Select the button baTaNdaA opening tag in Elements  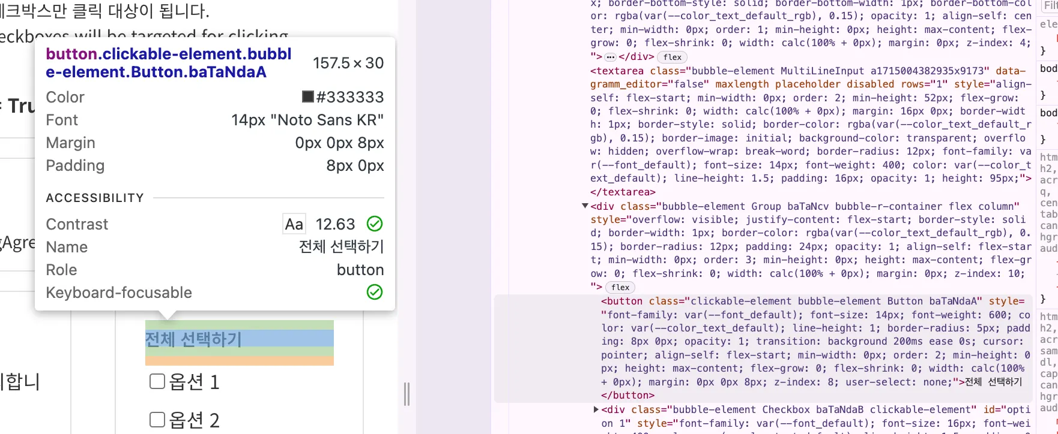(x=815, y=342)
